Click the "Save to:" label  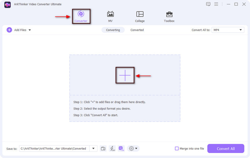[x=12, y=149]
